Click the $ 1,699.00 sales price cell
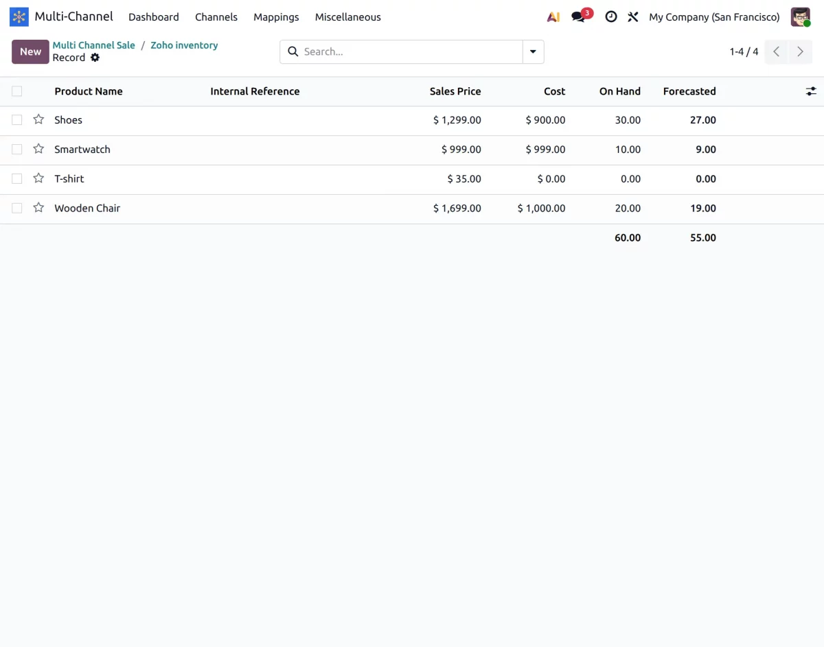Viewport: 824px width, 647px height. (457, 209)
